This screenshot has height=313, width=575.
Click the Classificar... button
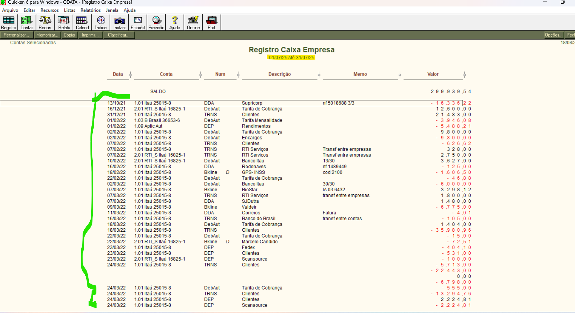(x=118, y=35)
